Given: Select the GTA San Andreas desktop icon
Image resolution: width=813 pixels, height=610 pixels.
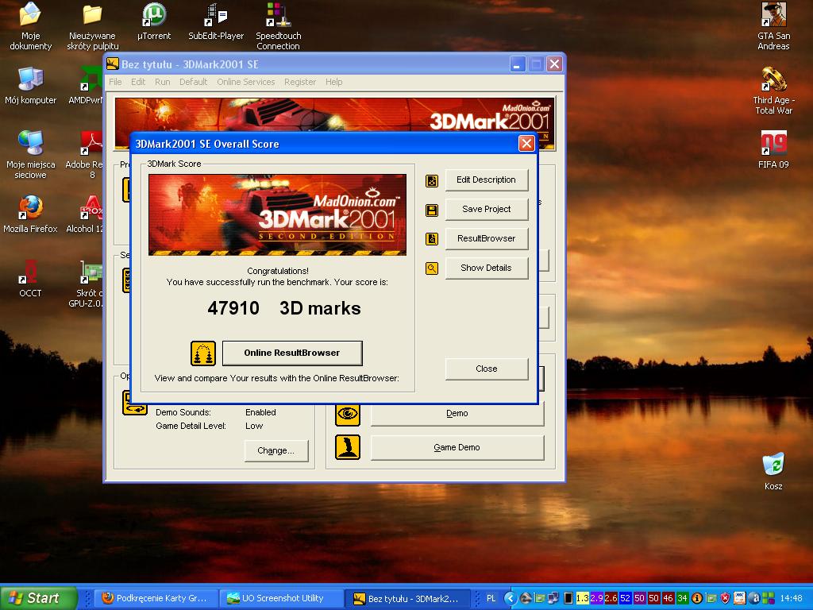Looking at the screenshot, I should click(773, 26).
